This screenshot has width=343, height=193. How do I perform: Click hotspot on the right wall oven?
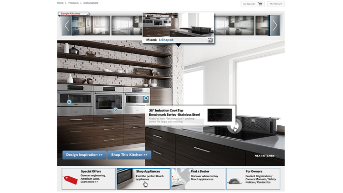146,98
